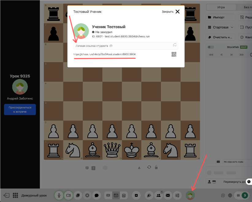252x202 pixels.
Task: Expand the Стартовая position dropdown
Action: 220,27
